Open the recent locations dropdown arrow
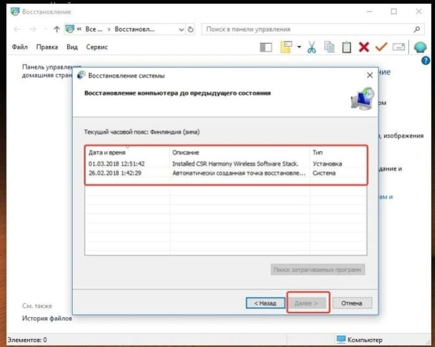 click(x=45, y=29)
